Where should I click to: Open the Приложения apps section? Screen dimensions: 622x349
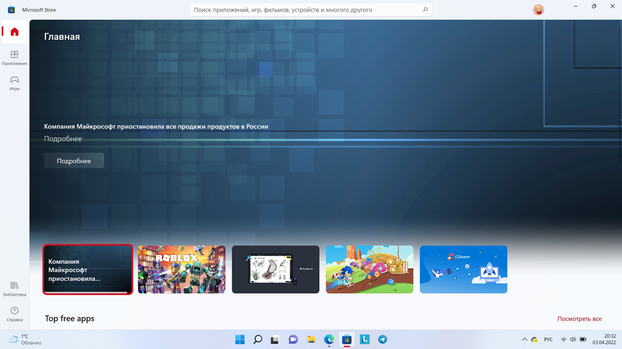click(x=15, y=58)
